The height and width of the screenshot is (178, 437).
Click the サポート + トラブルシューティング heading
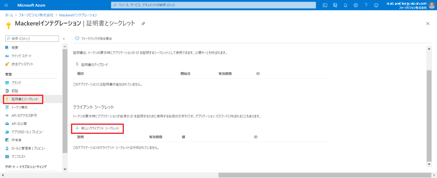[26, 167]
